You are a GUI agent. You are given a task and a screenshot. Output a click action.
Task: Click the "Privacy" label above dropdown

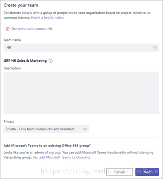coord(9,121)
